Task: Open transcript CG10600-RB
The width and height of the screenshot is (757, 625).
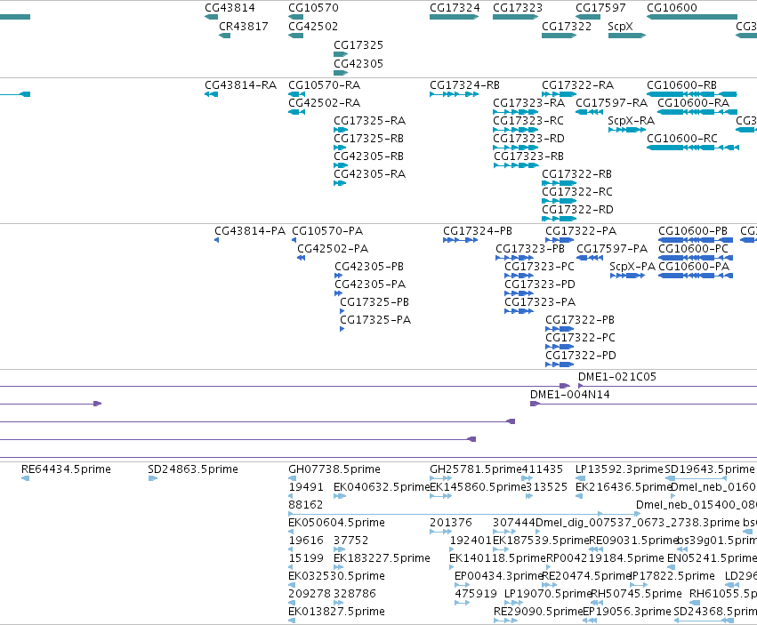Action: 681,85
